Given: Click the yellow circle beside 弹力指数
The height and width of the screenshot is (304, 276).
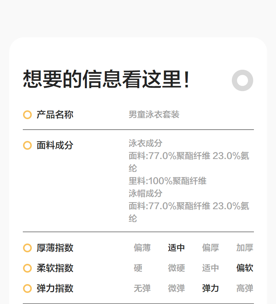Looking at the screenshot, I should (27, 289).
